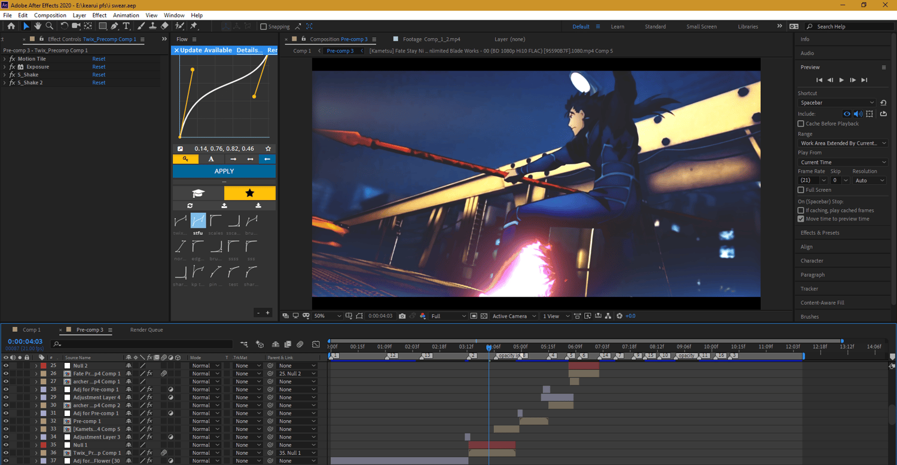Click the graduation cap library button in Flow
Screen dimensions: 897x465
pyautogui.click(x=198, y=193)
